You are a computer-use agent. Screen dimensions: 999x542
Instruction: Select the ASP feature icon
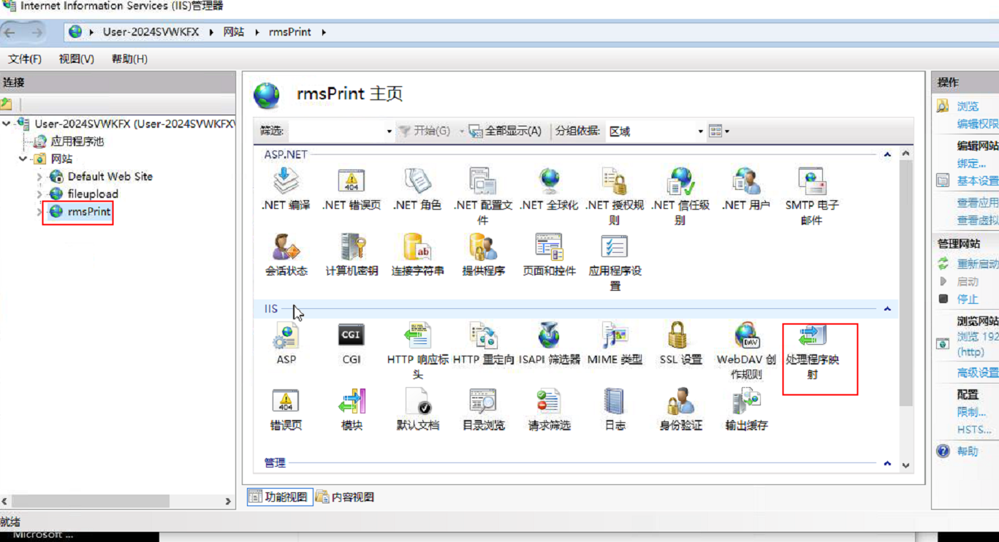click(285, 343)
